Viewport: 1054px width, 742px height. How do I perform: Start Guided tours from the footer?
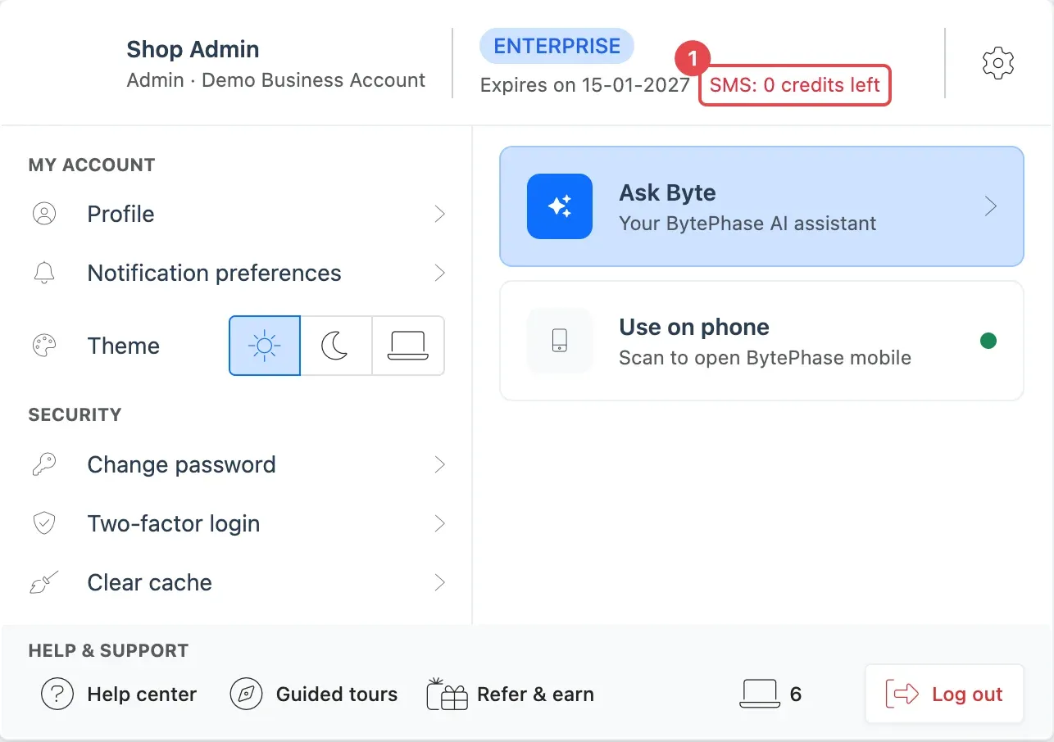point(313,694)
